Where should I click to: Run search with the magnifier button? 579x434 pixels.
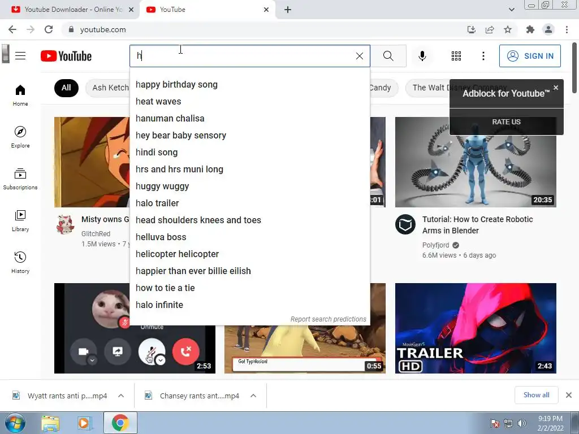tap(388, 56)
